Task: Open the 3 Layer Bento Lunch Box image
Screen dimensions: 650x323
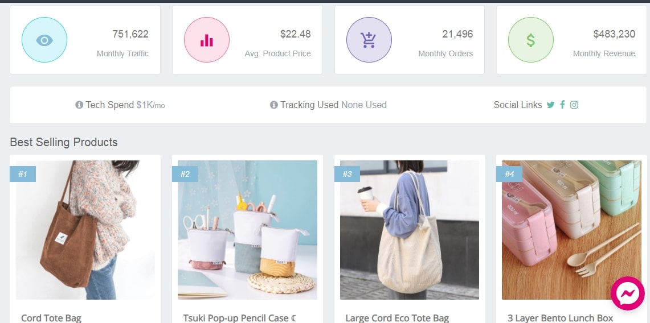Action: point(571,230)
